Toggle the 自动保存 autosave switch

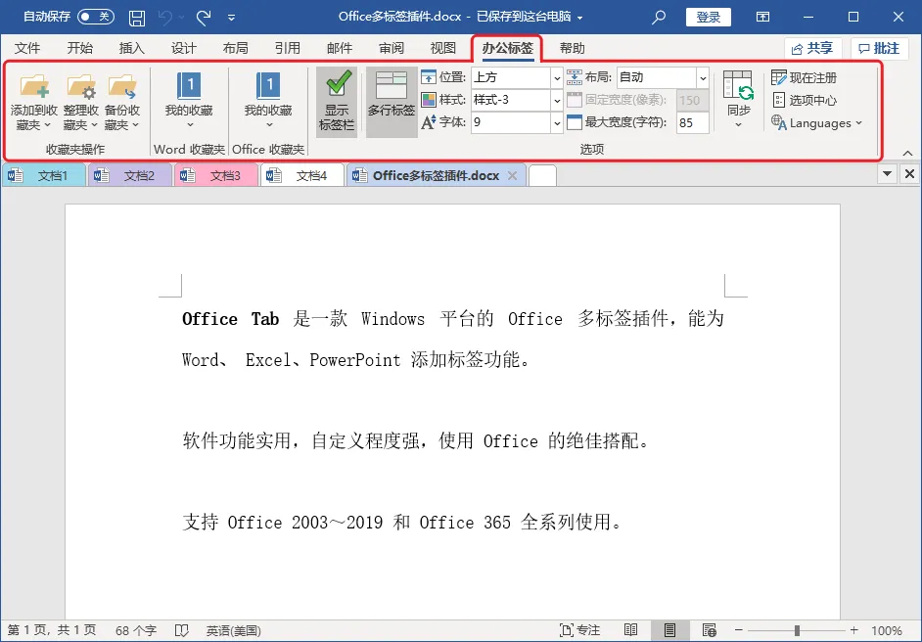[96, 17]
